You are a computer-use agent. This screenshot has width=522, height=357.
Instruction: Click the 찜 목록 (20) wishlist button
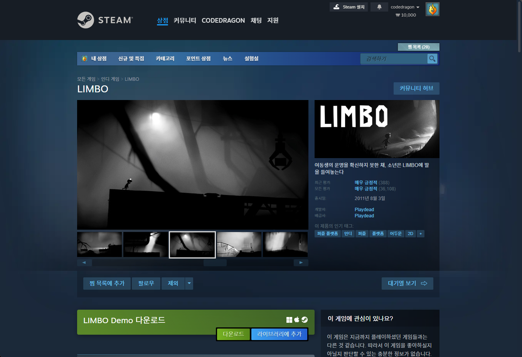(x=419, y=47)
